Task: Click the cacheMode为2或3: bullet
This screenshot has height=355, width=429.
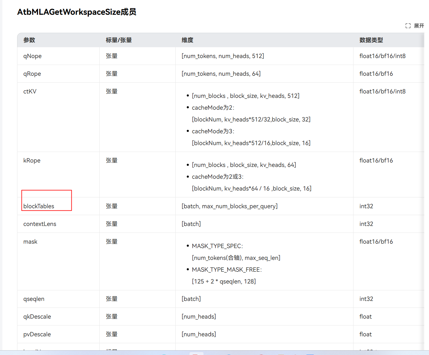Action: click(218, 177)
